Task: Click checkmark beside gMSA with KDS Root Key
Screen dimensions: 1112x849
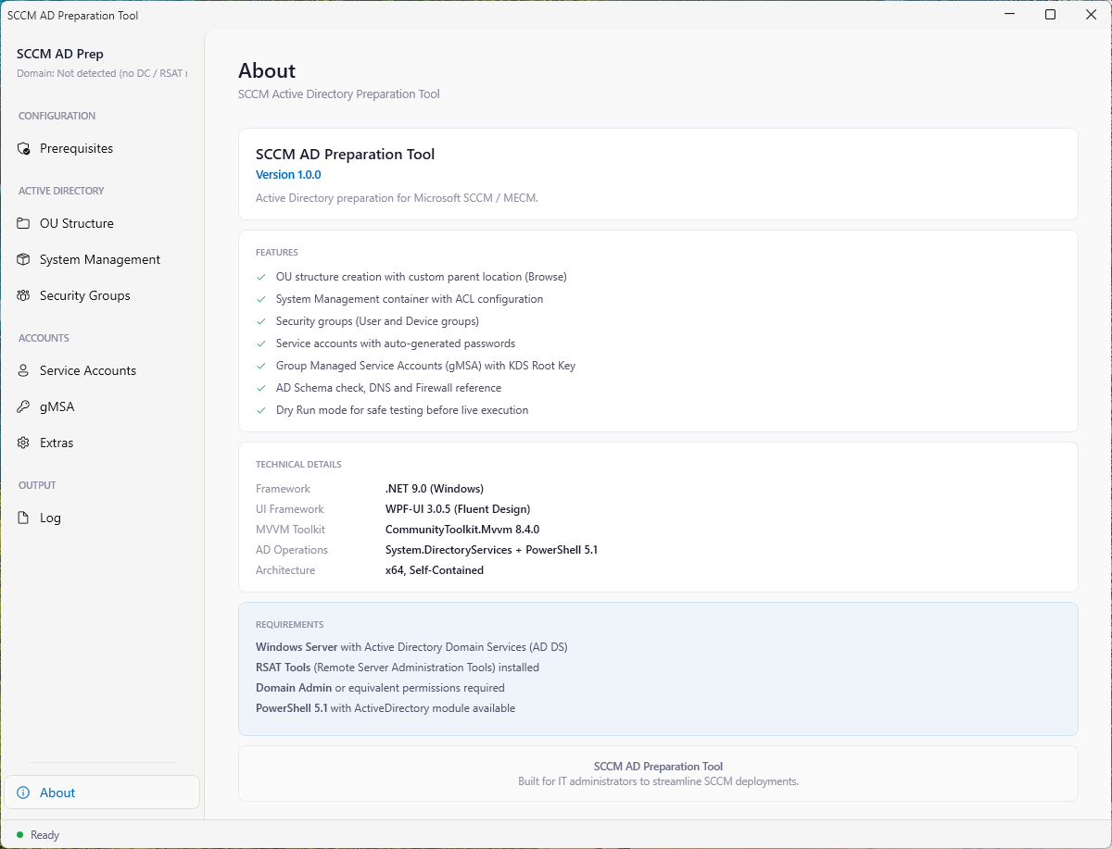Action: click(x=261, y=366)
